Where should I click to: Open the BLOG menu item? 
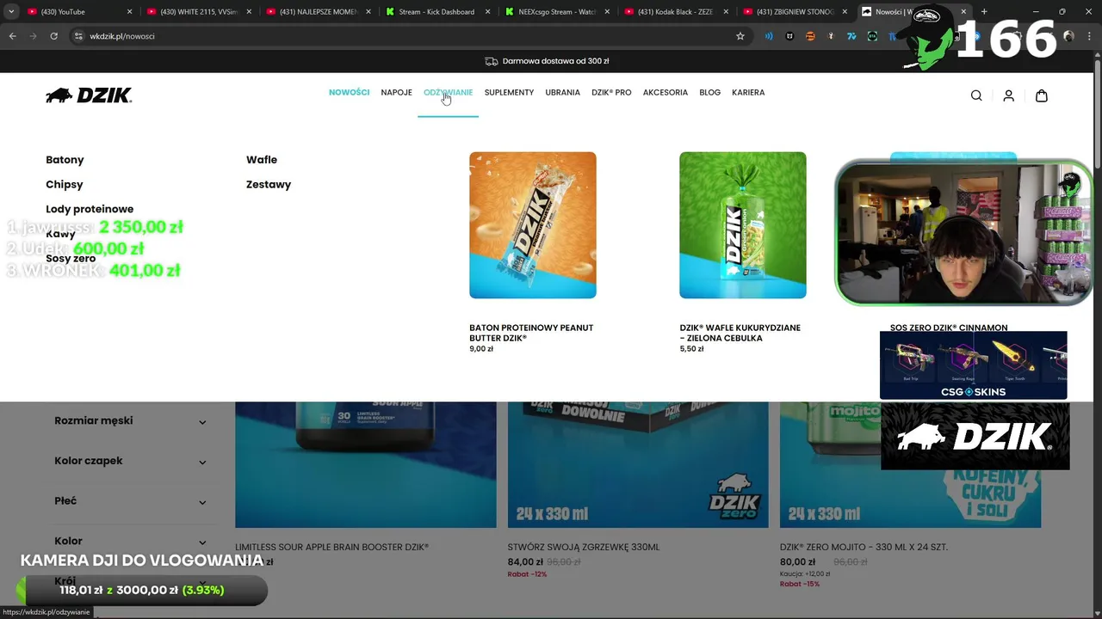pos(710,92)
